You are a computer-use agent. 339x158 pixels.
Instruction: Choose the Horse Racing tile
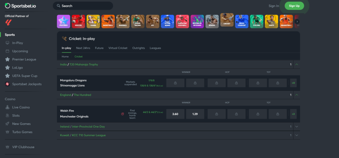point(138,21)
